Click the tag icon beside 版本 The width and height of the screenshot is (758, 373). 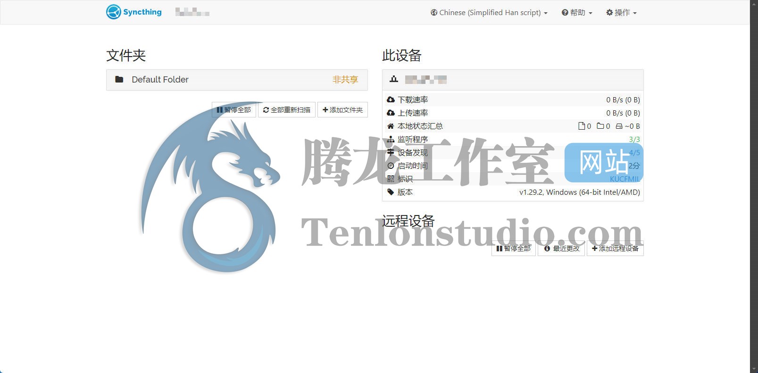pyautogui.click(x=391, y=192)
